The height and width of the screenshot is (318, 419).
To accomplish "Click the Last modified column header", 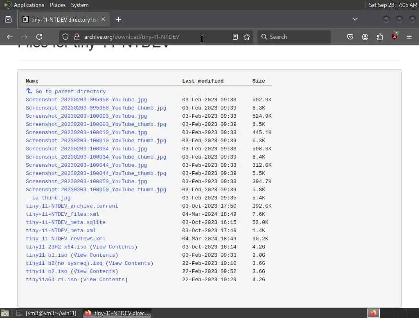I will [203, 81].
